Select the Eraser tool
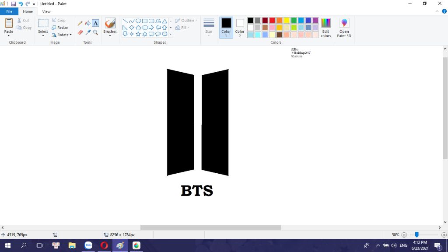Image resolution: width=448 pixels, height=252 pixels. tap(80, 32)
